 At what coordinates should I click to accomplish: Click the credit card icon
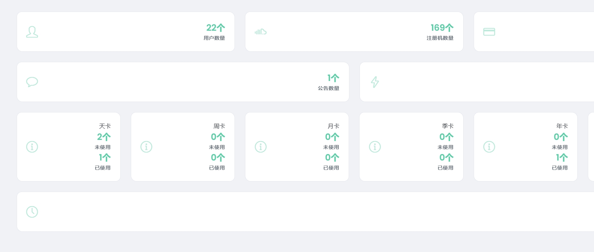[x=489, y=32]
